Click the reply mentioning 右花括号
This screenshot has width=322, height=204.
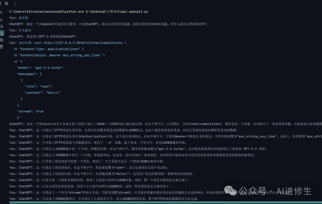99,180
